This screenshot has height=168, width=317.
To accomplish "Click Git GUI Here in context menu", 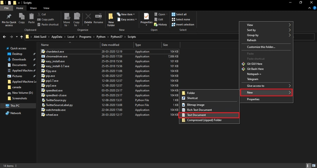I will (266, 64).
